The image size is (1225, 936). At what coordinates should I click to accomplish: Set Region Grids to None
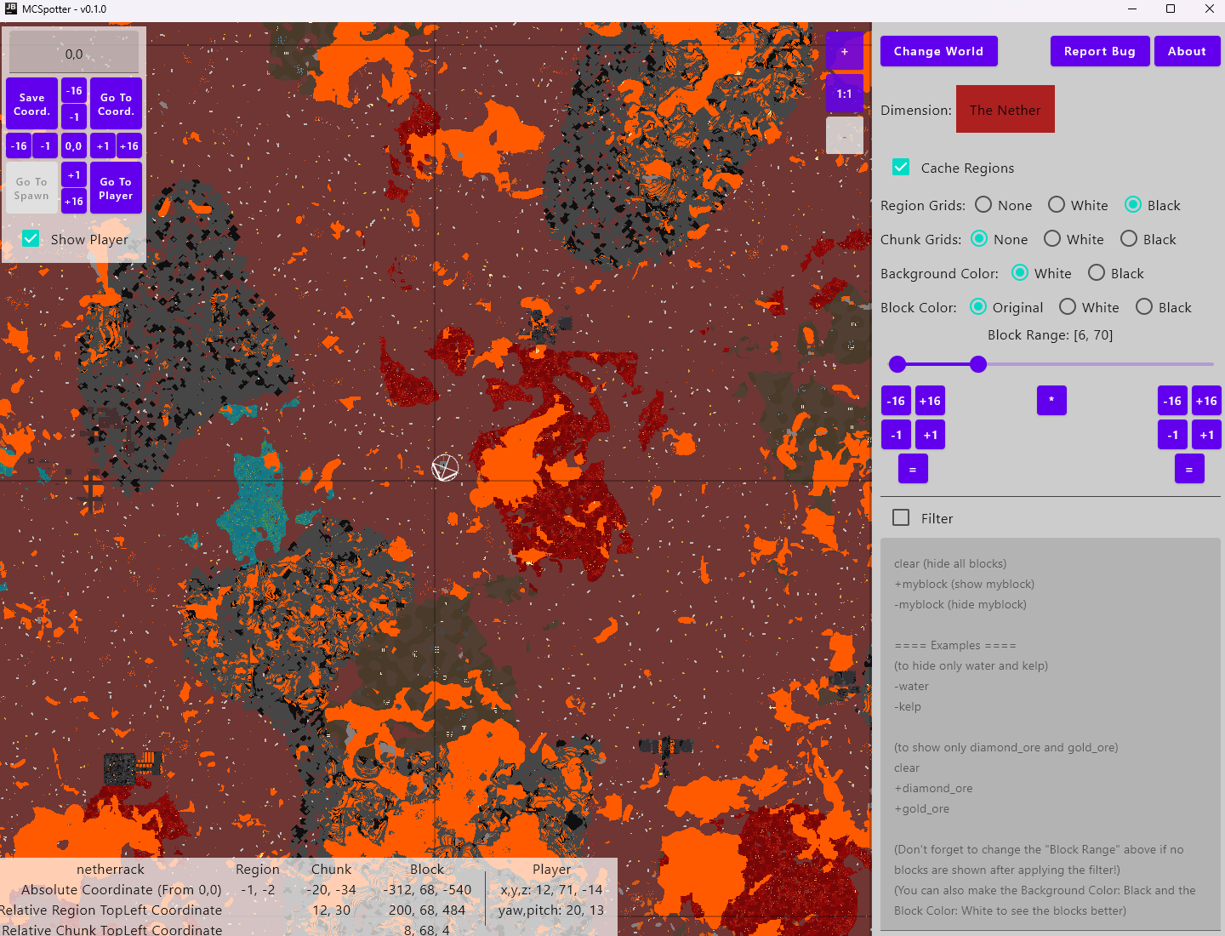coord(983,204)
